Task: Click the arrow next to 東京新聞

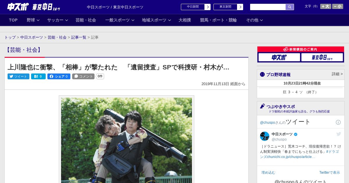Action: click(x=240, y=7)
